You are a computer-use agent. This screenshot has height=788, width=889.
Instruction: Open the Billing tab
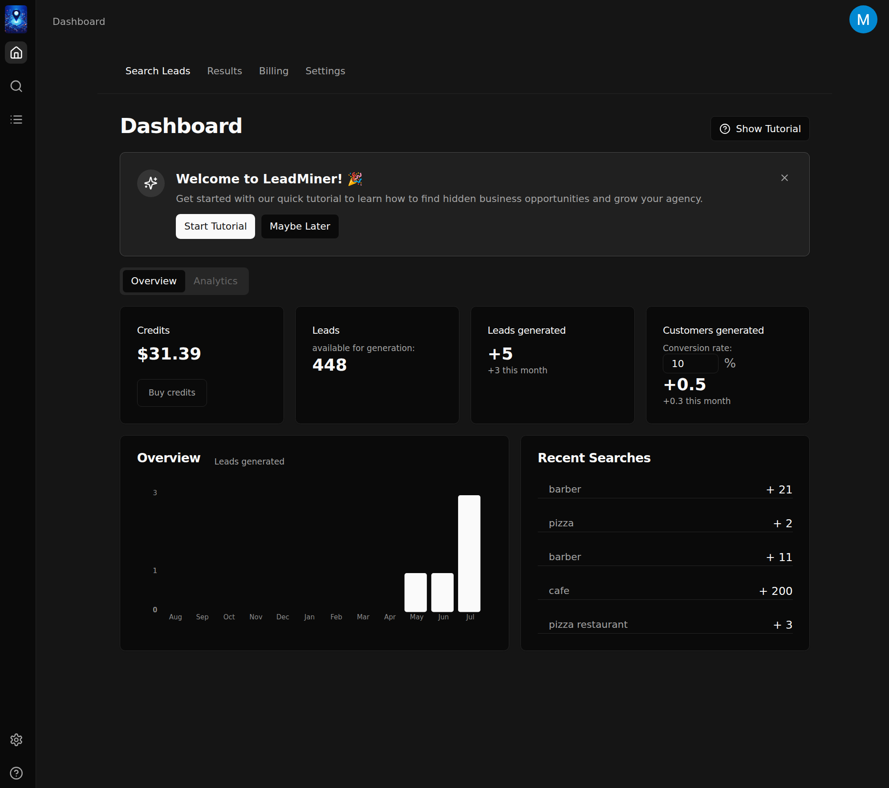[273, 71]
